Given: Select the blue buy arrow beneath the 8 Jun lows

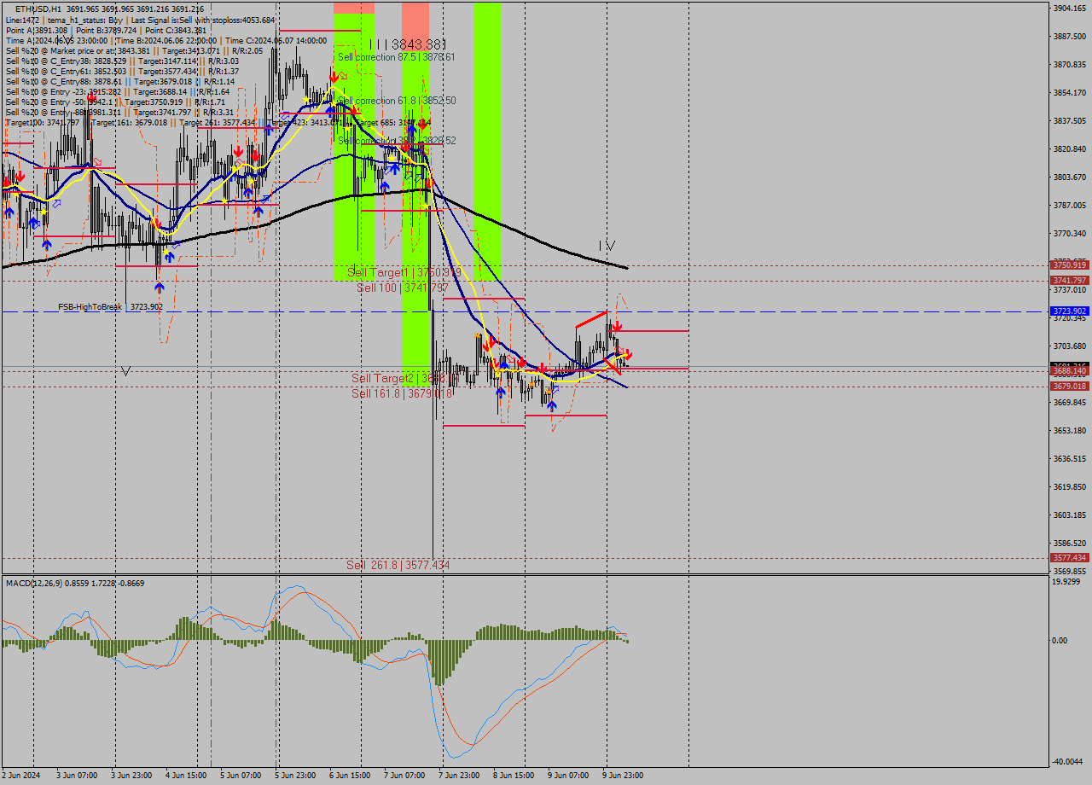Looking at the screenshot, I should point(552,406).
